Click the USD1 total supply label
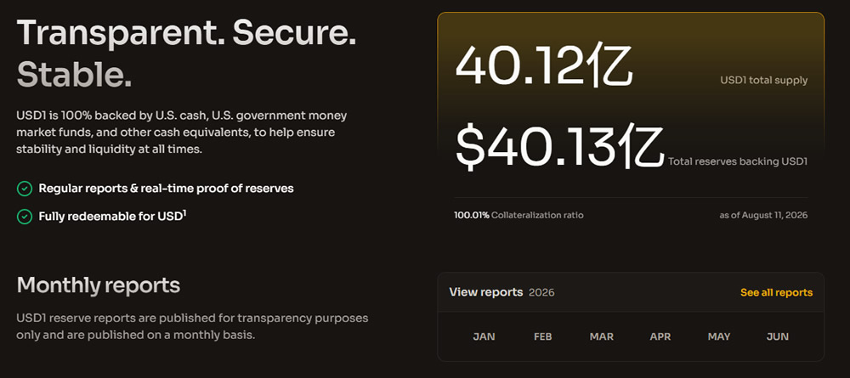850x378 pixels. 764,80
